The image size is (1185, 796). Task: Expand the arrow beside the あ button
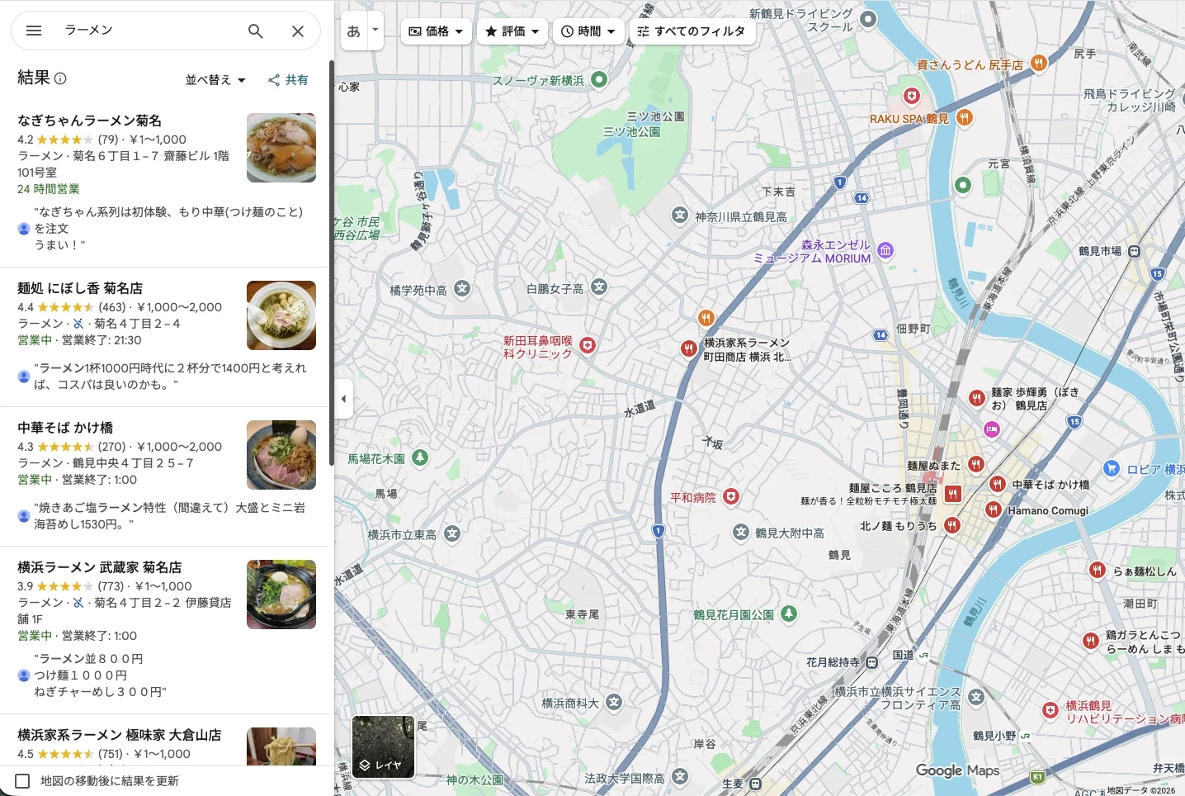375,31
